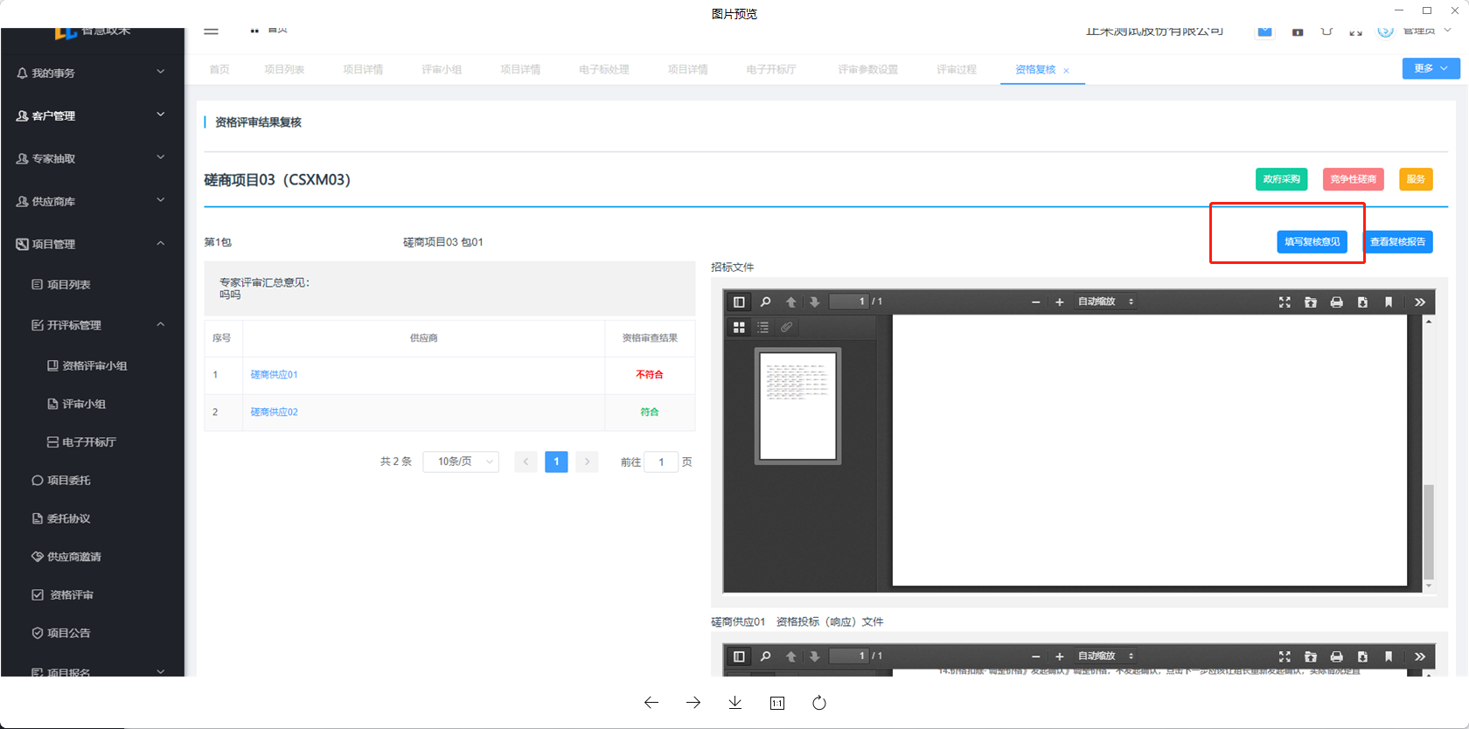Screen dimensions: 1469x729
Task: Show attachments in 招标文件 sidebar
Action: 787,327
